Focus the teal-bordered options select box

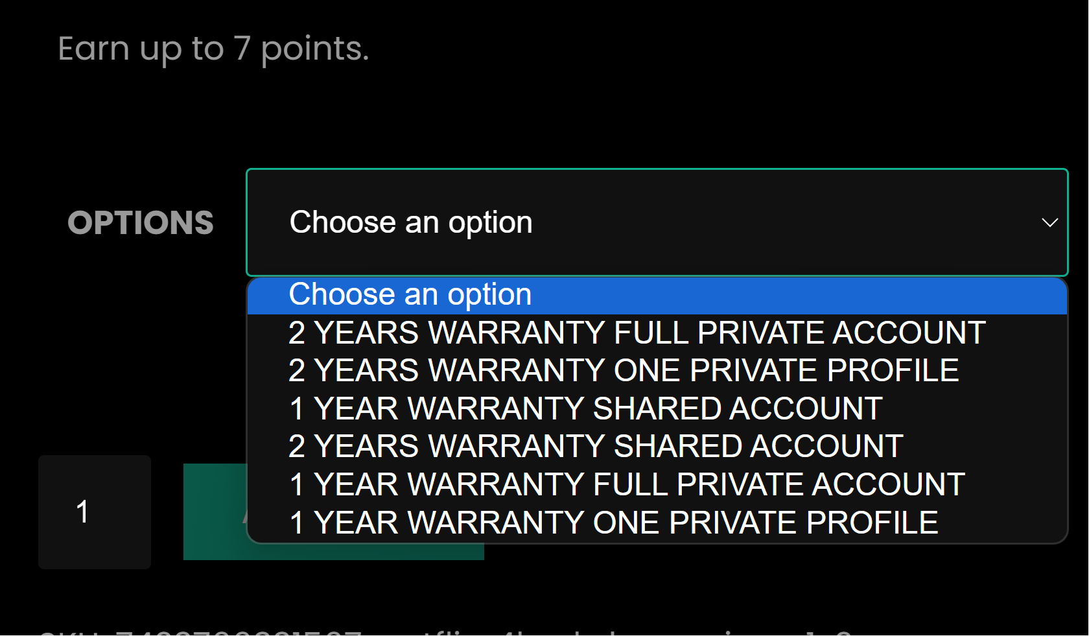click(656, 222)
